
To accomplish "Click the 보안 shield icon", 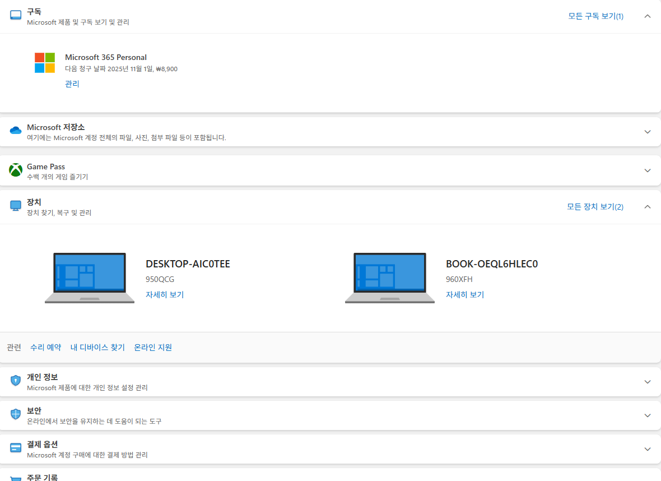I will (16, 414).
